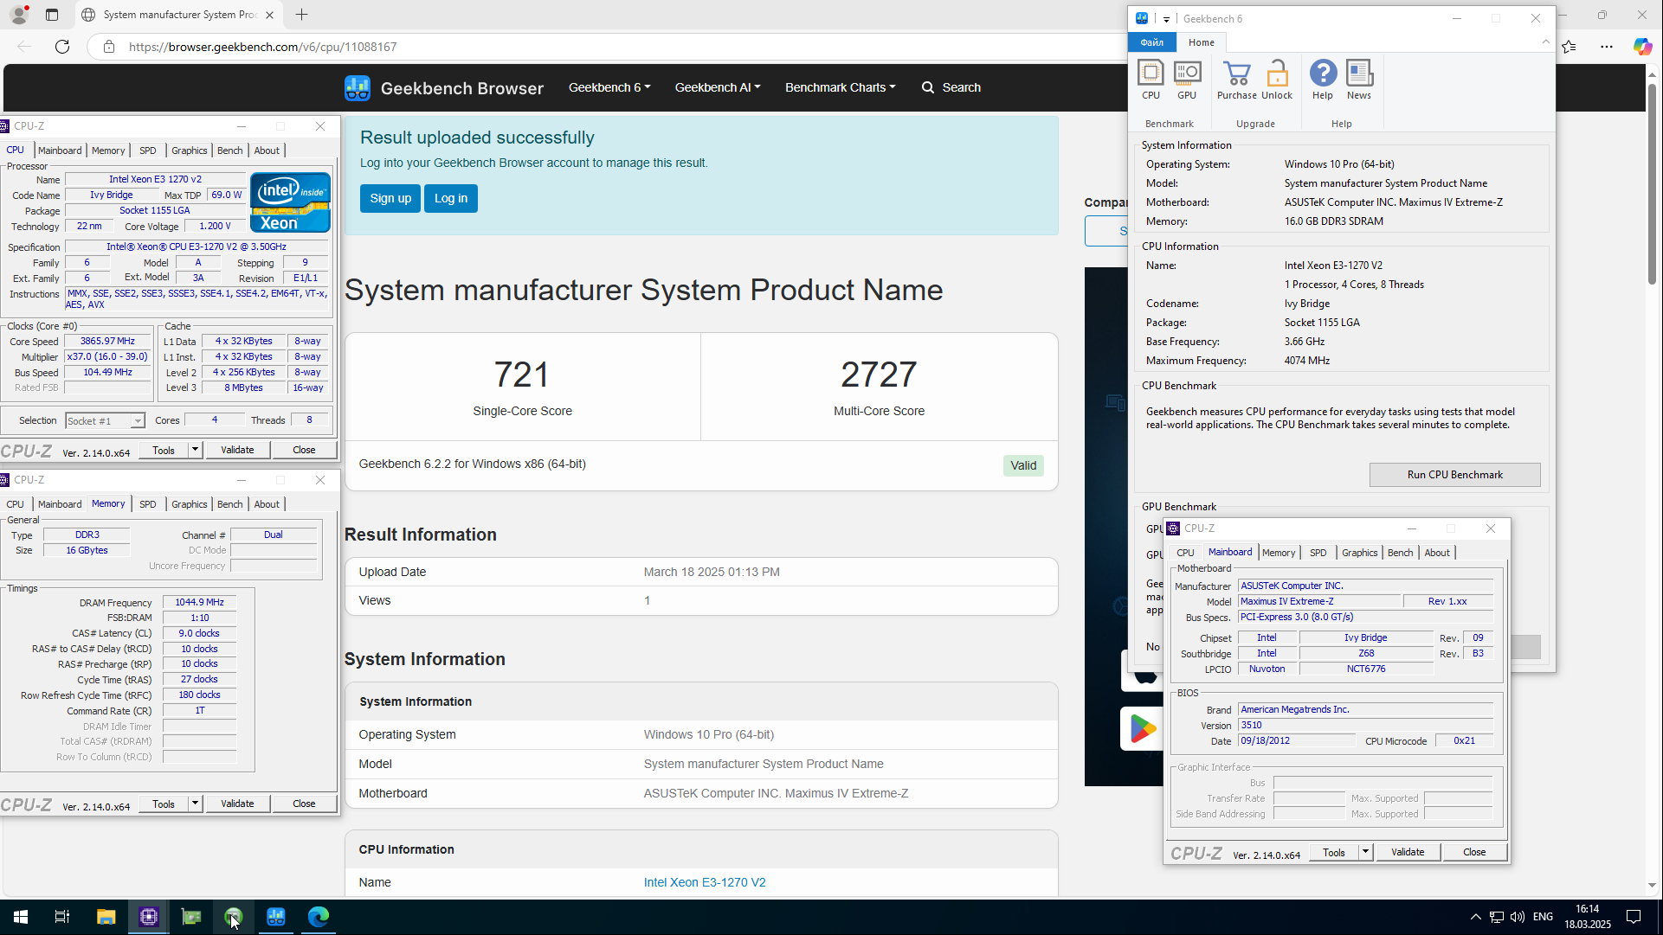Click the CPU benchmark icon in Geekbench ribbon
This screenshot has height=935, width=1663.
[1151, 80]
